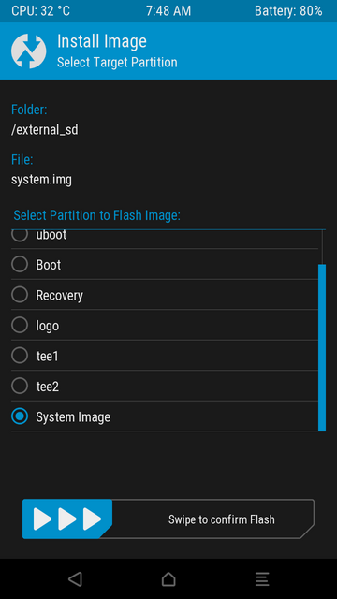Tap the Install Image title

(x=102, y=41)
